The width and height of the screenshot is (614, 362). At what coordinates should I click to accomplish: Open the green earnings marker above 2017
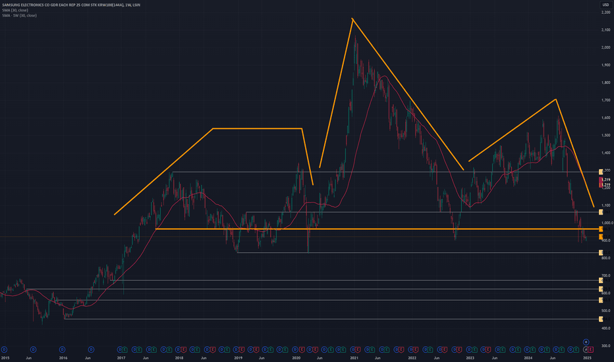pos(125,349)
